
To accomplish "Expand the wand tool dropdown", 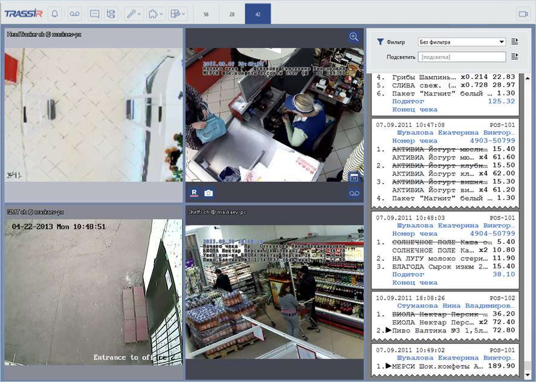I will [x=134, y=13].
